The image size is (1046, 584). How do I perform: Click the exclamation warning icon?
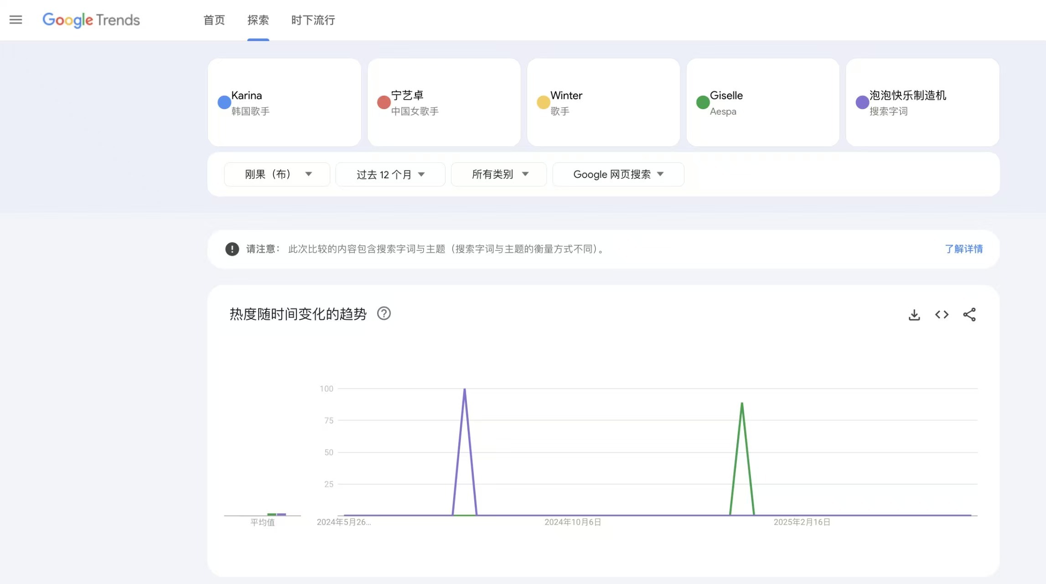point(232,249)
